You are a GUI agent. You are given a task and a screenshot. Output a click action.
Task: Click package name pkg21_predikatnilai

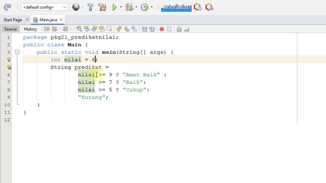coord(83,37)
